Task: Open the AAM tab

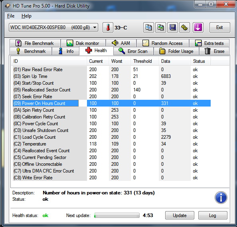Action: [121, 43]
